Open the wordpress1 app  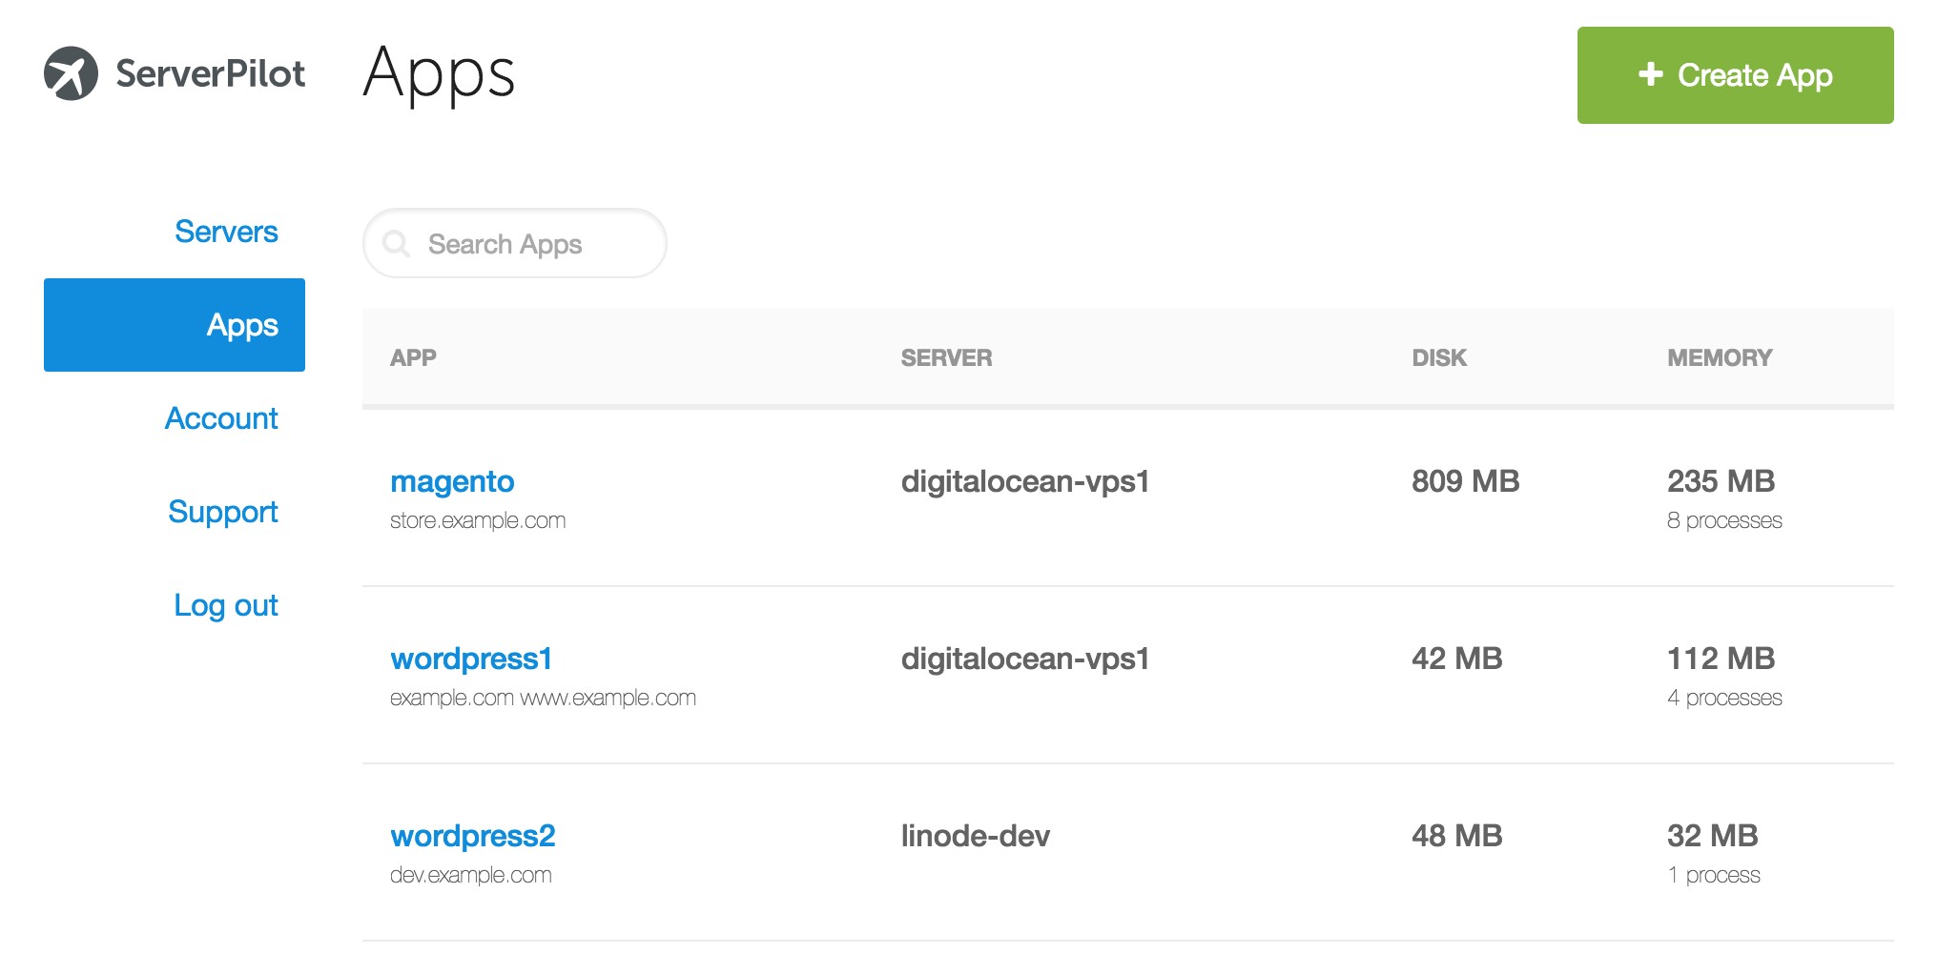click(x=471, y=659)
